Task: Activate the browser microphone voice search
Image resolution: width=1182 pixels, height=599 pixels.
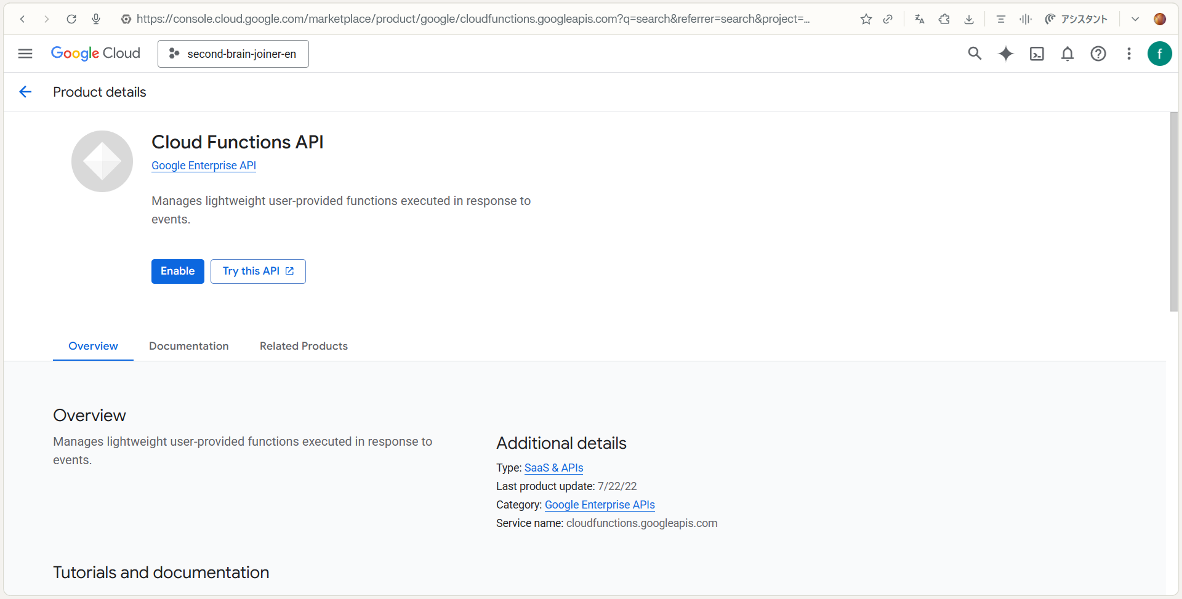Action: (x=96, y=18)
